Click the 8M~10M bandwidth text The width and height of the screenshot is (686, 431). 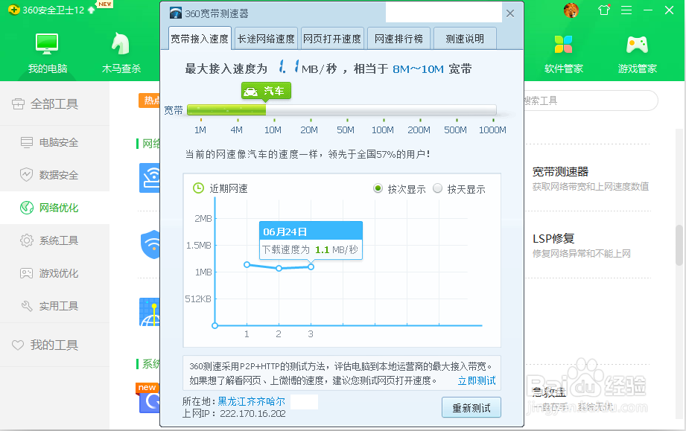click(418, 69)
